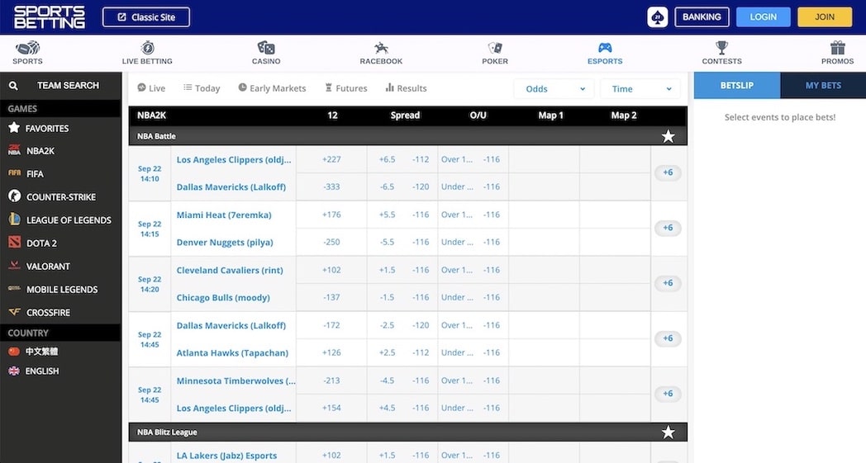
Task: Open the Poker cards icon
Action: pos(495,48)
